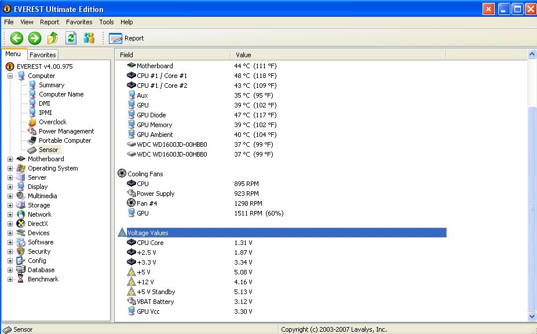
Task: Click the Field column header
Action: coord(173,55)
